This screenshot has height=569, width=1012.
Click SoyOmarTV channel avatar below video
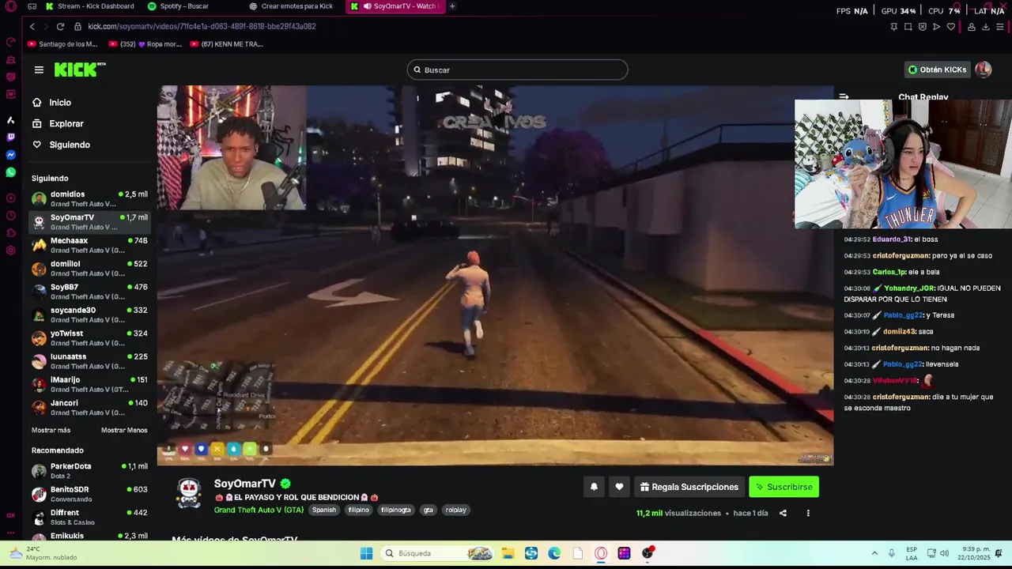189,492
